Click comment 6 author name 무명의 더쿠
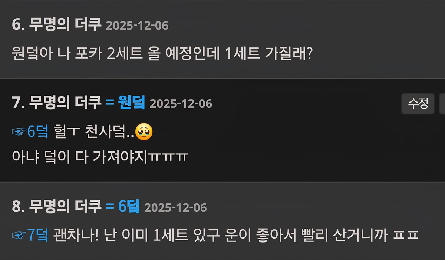Viewport: 445px width, 260px height. (65, 25)
